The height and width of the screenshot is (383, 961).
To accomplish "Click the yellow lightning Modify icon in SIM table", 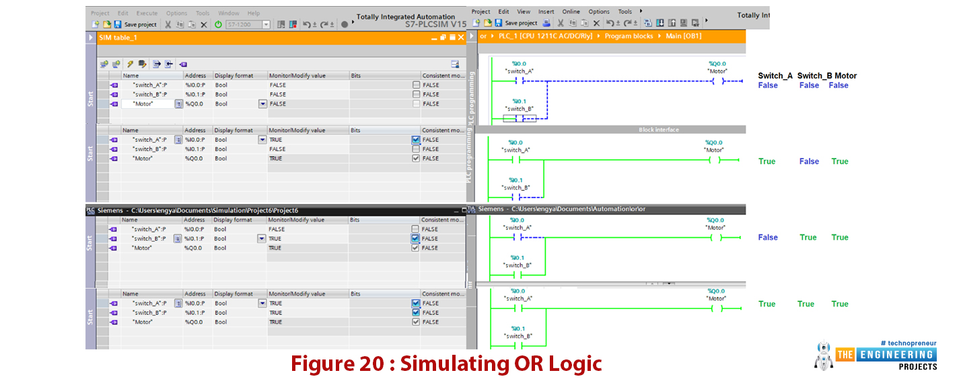I will pyautogui.click(x=130, y=64).
